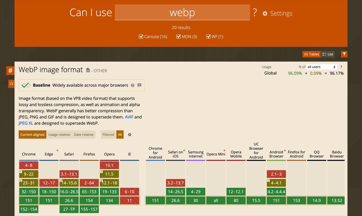The height and width of the screenshot is (216, 362).
Task: Click Firefox version 155-157 cell
Action: coord(89,209)
